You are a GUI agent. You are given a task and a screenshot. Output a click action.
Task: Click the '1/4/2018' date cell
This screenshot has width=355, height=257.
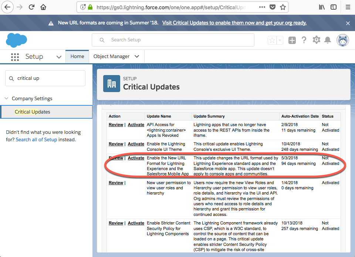(x=290, y=183)
